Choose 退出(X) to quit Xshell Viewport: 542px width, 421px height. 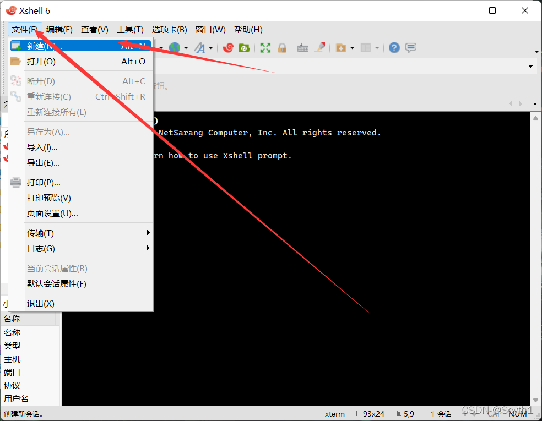[81, 304]
